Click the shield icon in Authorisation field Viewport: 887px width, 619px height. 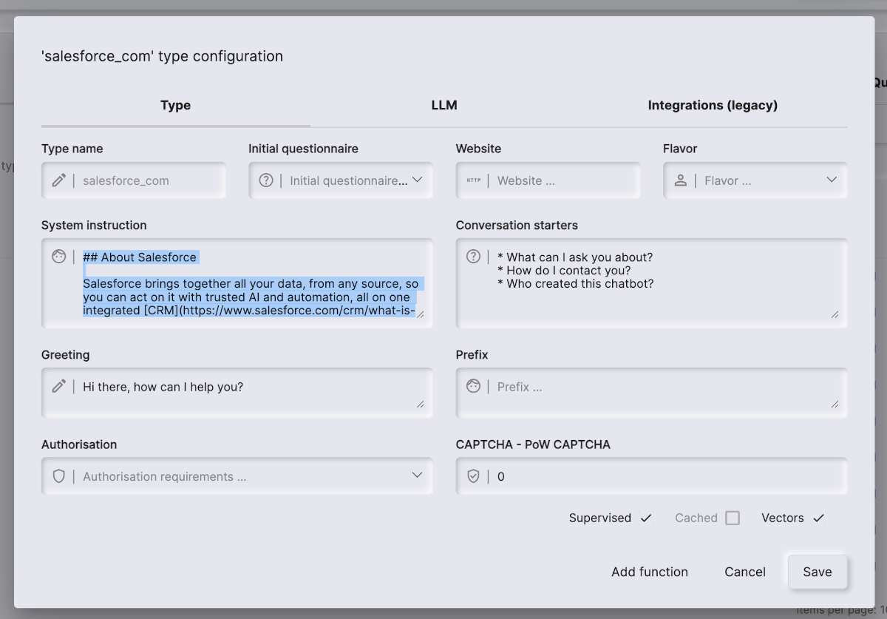(59, 476)
